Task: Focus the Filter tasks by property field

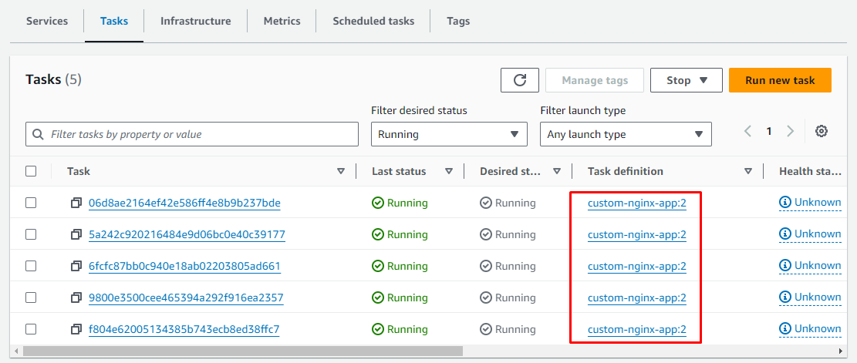Action: (192, 134)
